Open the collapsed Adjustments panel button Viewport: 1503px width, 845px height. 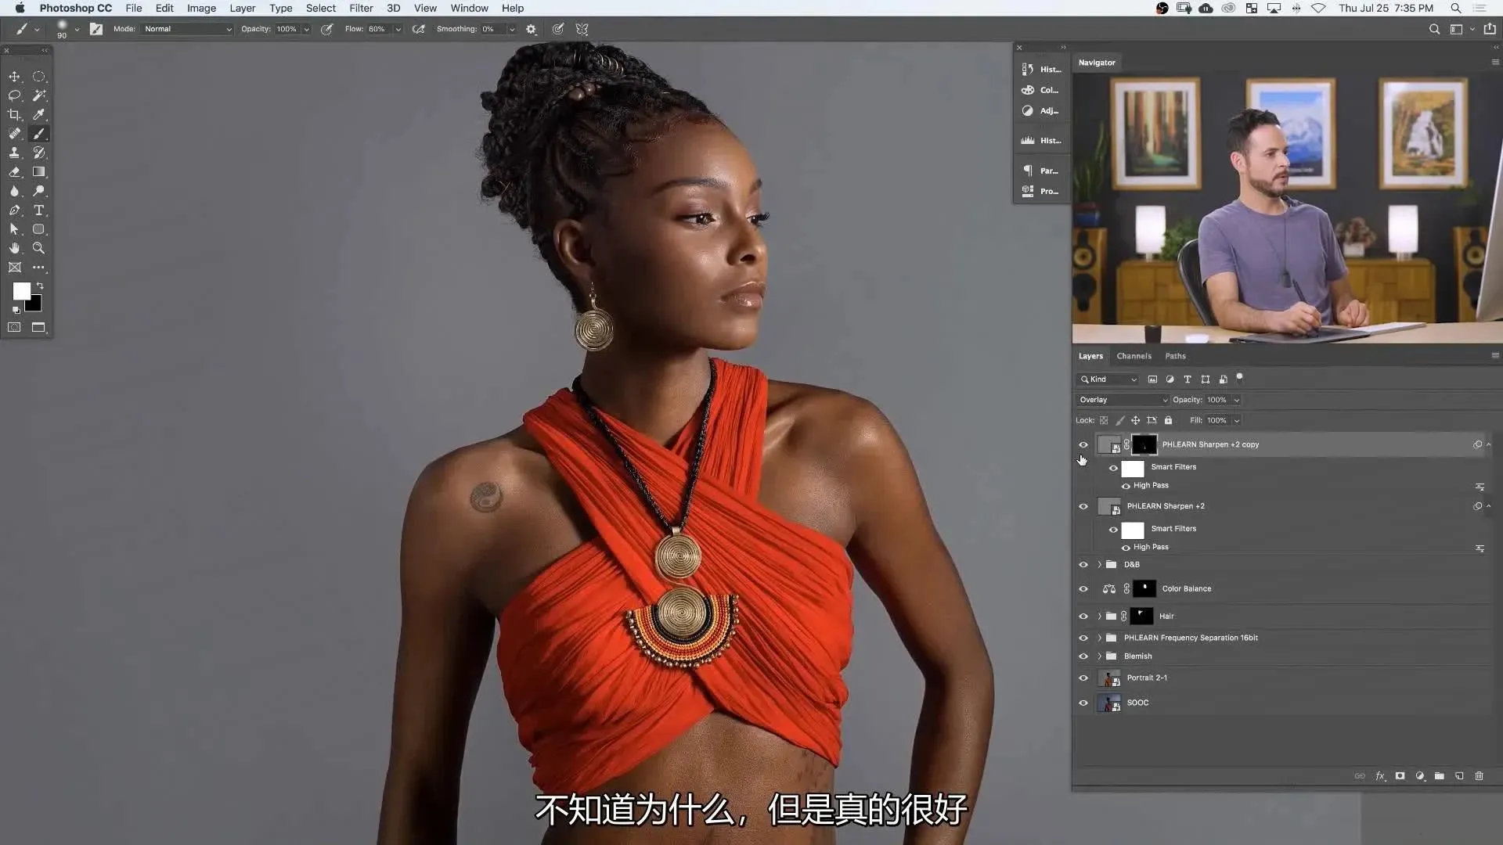point(1040,110)
